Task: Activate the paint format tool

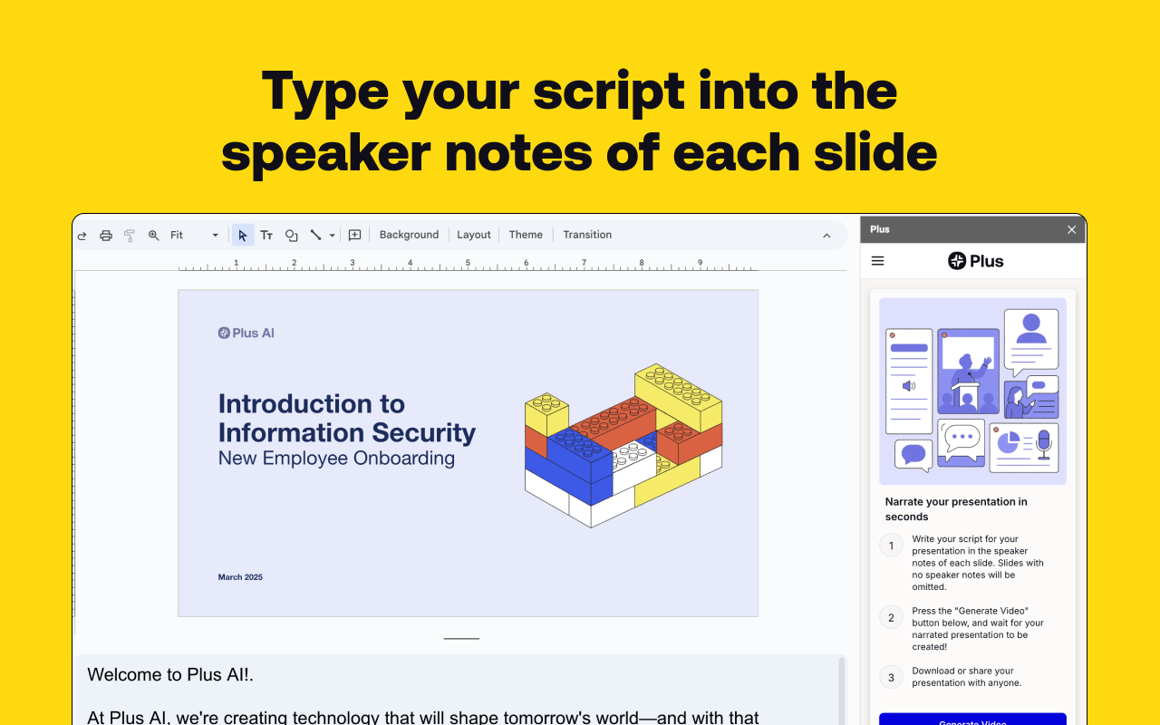Action: coord(129,235)
